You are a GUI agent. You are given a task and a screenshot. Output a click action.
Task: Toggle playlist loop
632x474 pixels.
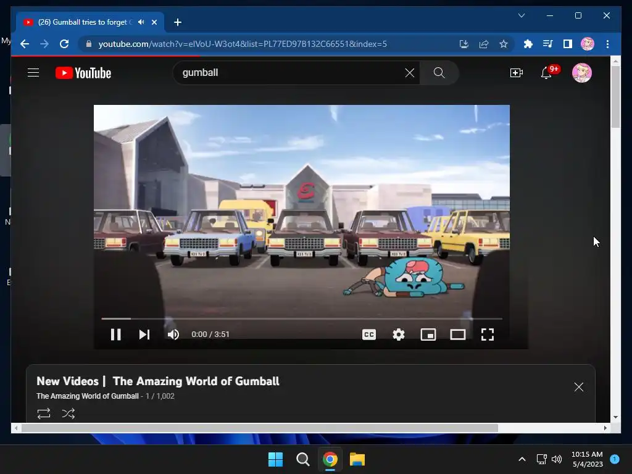coord(44,414)
